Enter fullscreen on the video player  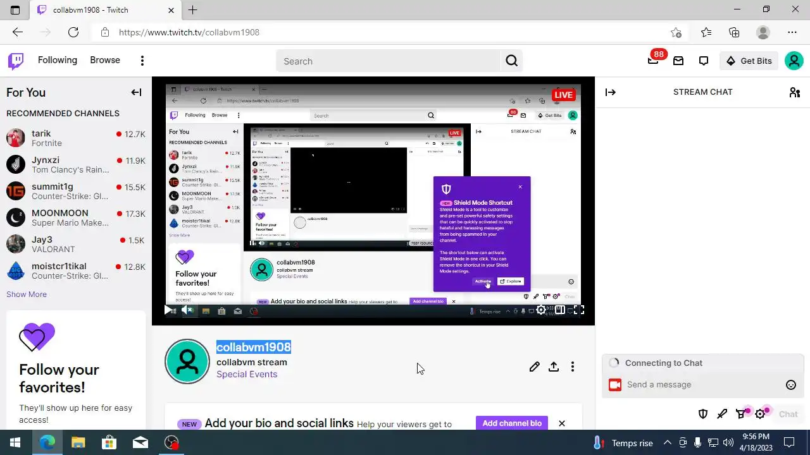click(x=579, y=310)
